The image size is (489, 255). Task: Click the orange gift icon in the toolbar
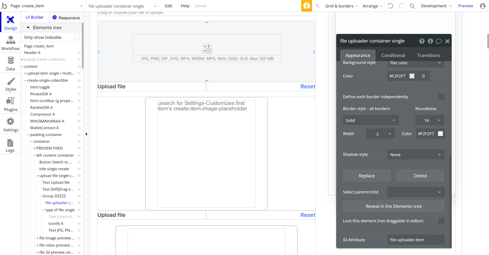(306, 6)
